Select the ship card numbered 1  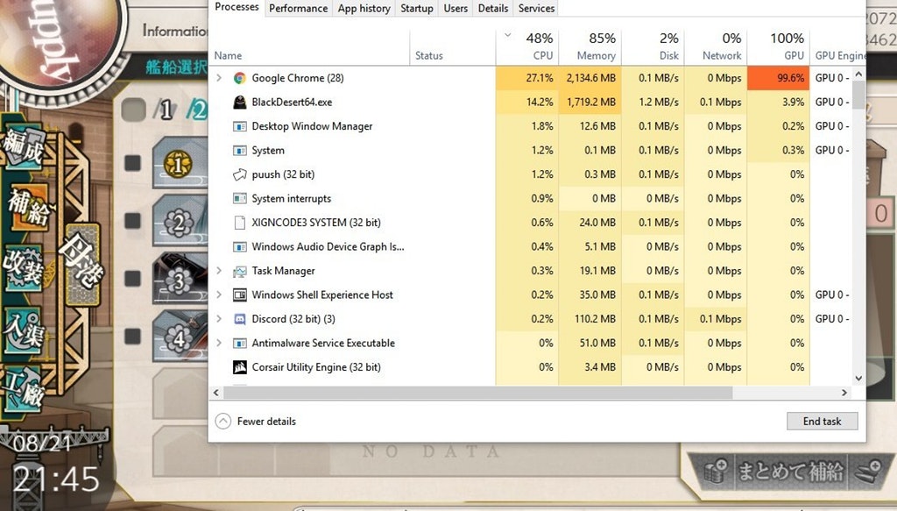tap(180, 163)
